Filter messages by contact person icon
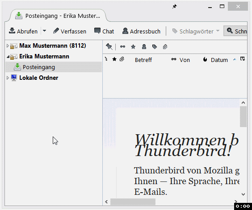 click(x=144, y=47)
